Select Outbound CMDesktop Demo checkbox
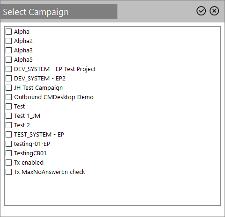The height and width of the screenshot is (217, 225). point(8,97)
